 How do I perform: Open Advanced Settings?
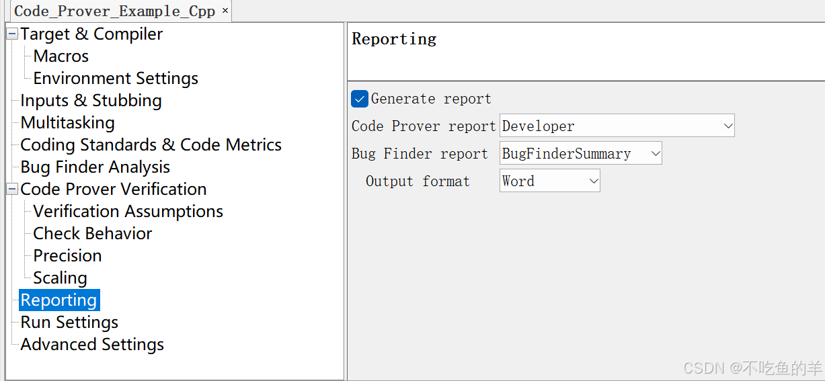(92, 345)
